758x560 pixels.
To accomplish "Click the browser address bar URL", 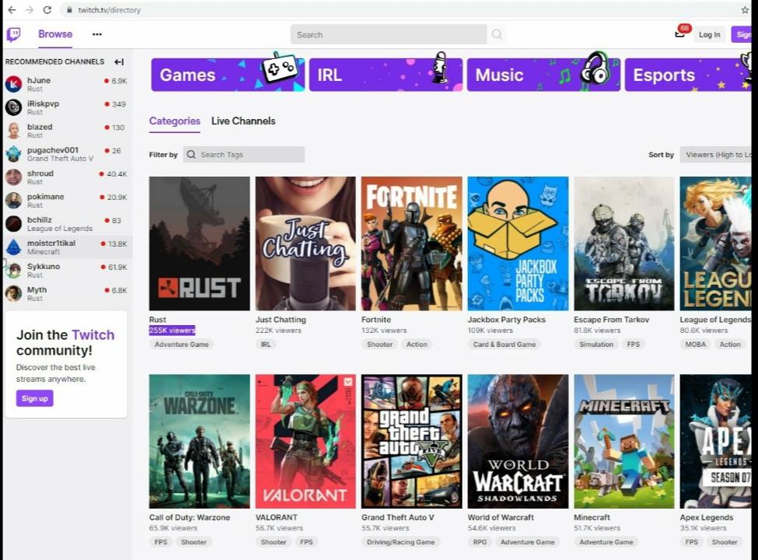I will pyautogui.click(x=110, y=9).
